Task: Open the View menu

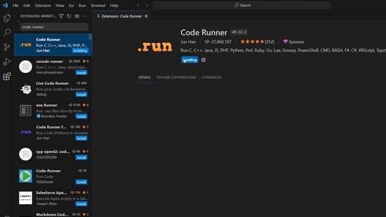Action: pyautogui.click(x=60, y=5)
